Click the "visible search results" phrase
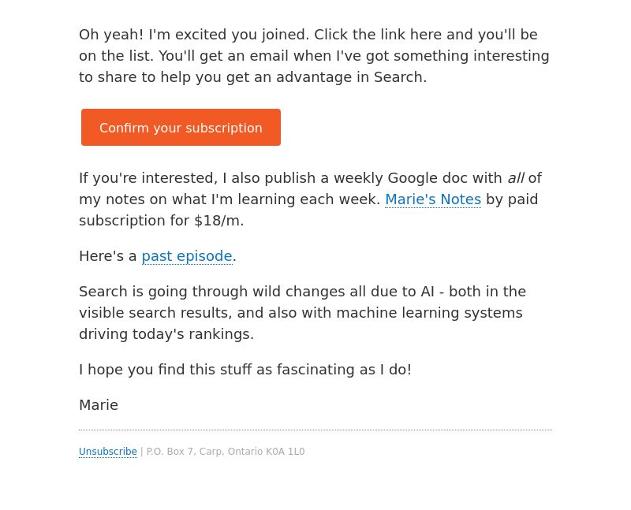Image resolution: width=631 pixels, height=510 pixels. [x=155, y=313]
